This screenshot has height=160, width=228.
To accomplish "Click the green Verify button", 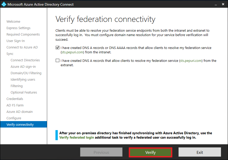I will (150, 152).
